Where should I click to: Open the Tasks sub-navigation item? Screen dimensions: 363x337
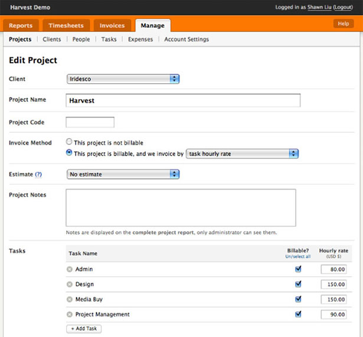point(109,40)
